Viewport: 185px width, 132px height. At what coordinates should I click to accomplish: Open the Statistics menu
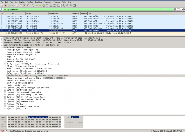pyautogui.click(x=39, y=2)
